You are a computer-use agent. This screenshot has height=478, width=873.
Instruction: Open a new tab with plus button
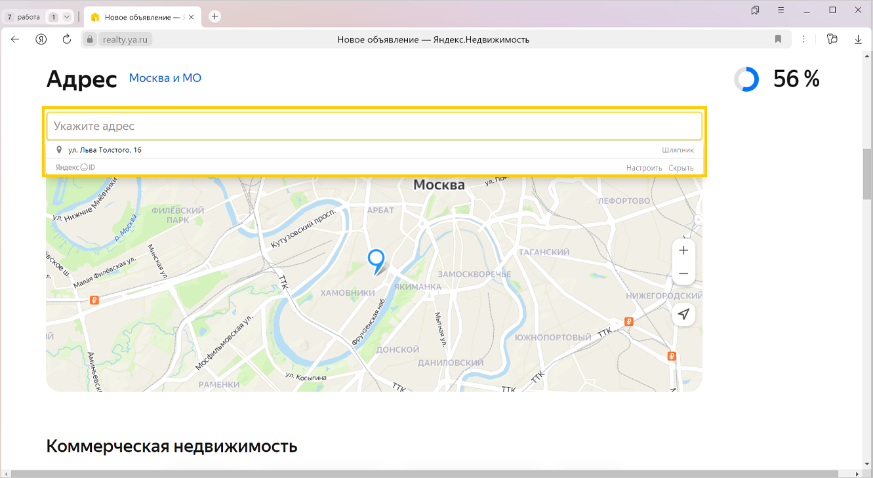pos(214,16)
